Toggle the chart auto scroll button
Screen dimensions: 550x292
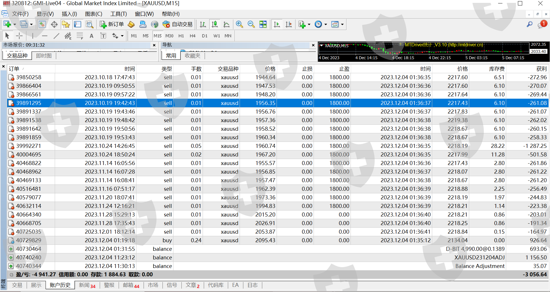coord(277,24)
